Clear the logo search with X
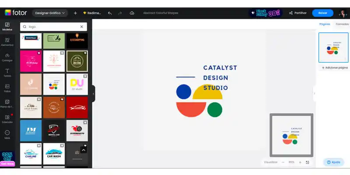The height and width of the screenshot is (175, 350). 82,27
